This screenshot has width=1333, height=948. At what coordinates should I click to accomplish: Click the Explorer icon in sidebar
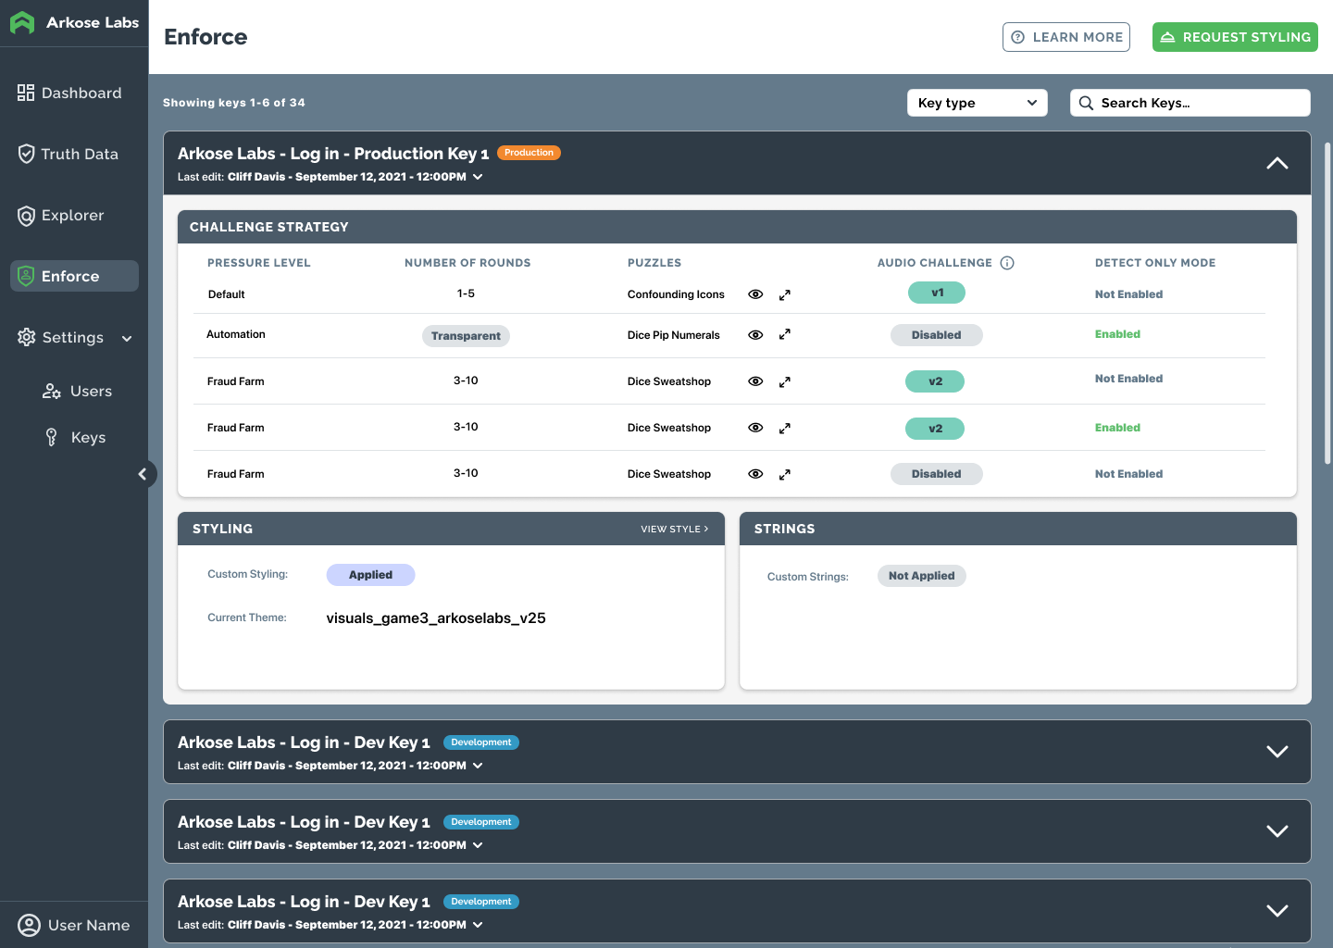(26, 216)
